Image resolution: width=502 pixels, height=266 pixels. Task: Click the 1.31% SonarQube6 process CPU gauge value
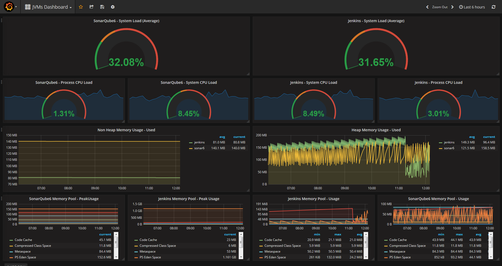[x=64, y=114]
